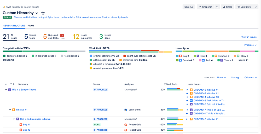The image size is (261, 134).
Task: Click John Smith's avatar
Action: pos(126,110)
